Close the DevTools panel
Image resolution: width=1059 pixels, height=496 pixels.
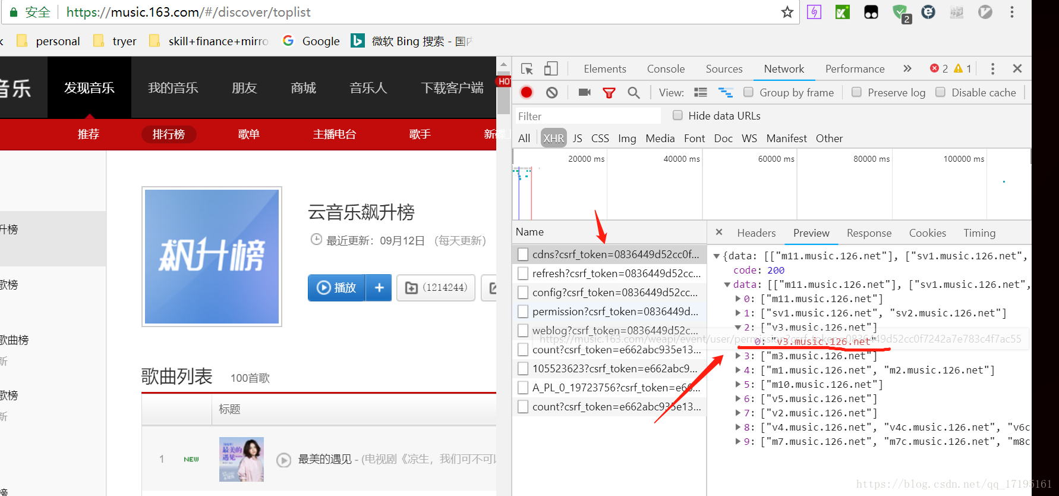1017,68
